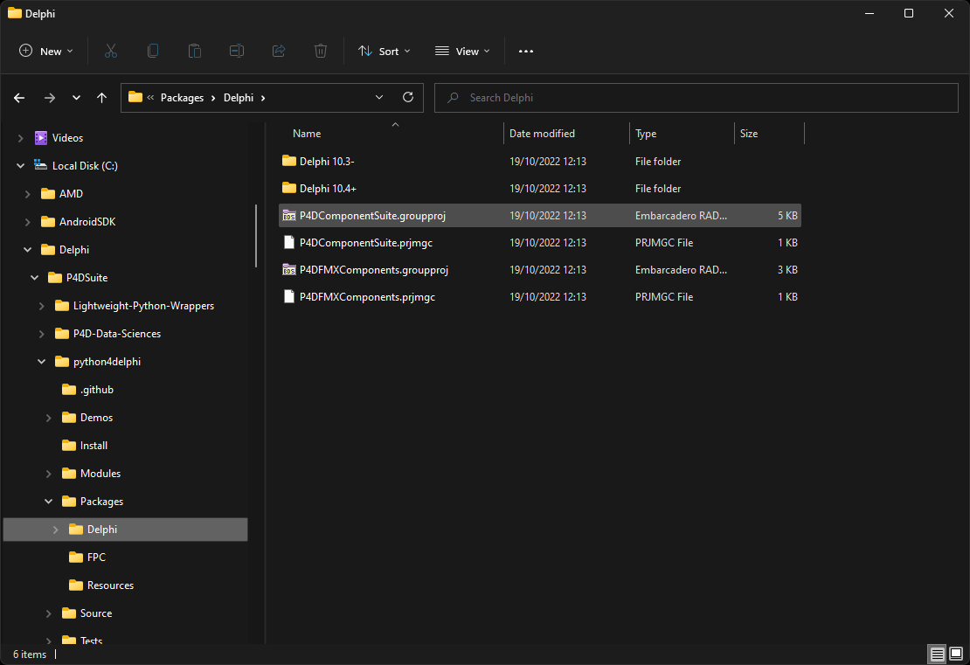Screen dimensions: 970x665
Task: Click the P4DFMXComponents.groupproj file icon
Action: tap(289, 270)
